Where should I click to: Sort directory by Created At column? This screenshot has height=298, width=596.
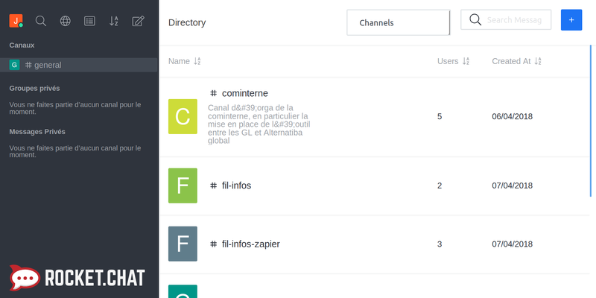tap(516, 61)
